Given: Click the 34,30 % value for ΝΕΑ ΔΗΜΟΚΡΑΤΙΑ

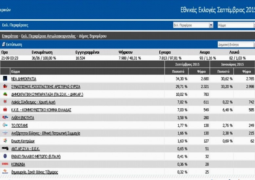Looking at the screenshot, I should pos(181,79).
